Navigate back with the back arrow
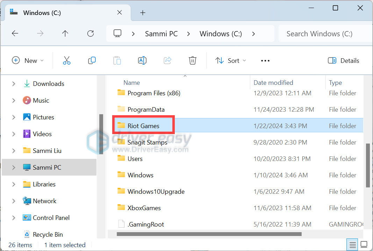This screenshot has width=373, height=251. click(15, 34)
